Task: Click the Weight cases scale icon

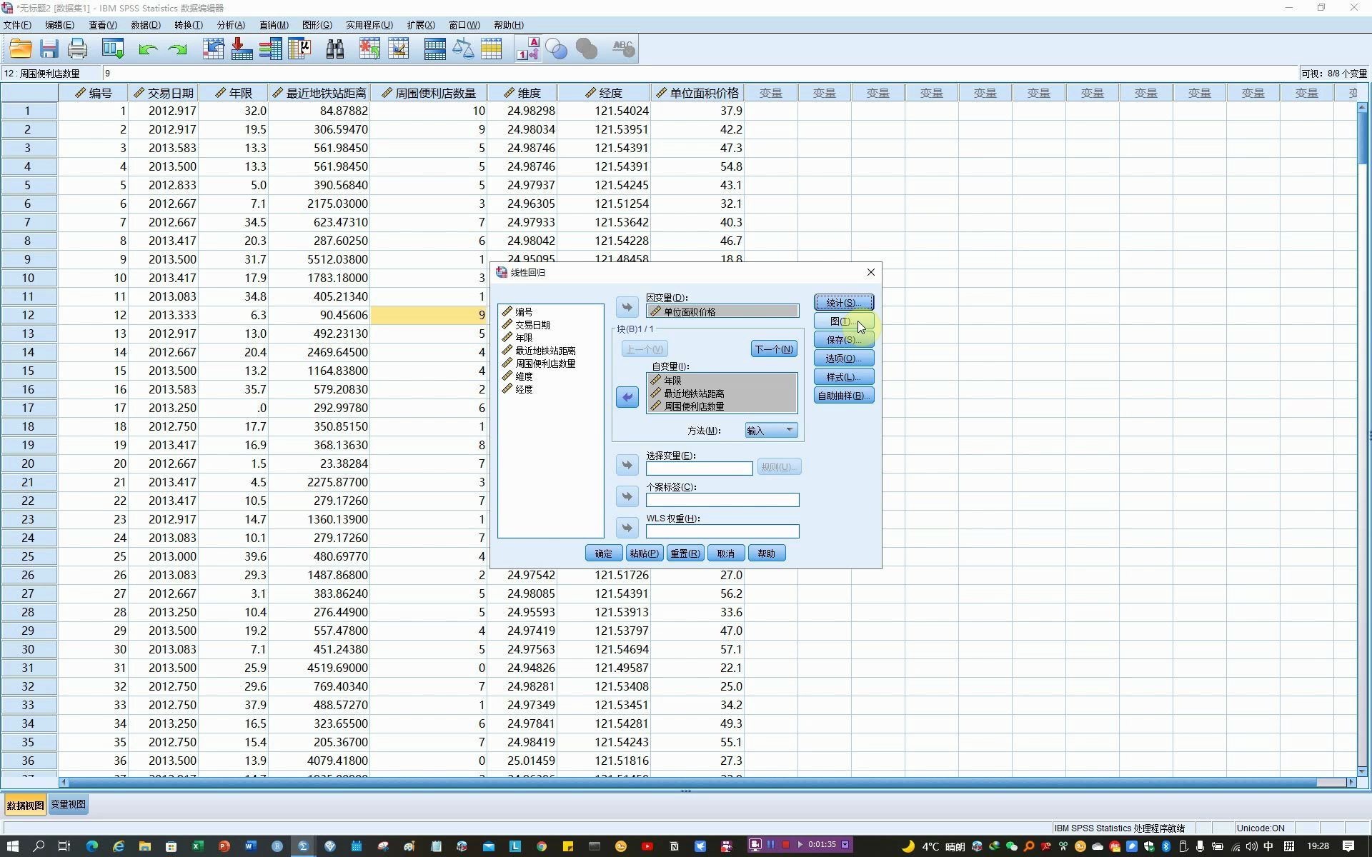Action: click(x=463, y=49)
